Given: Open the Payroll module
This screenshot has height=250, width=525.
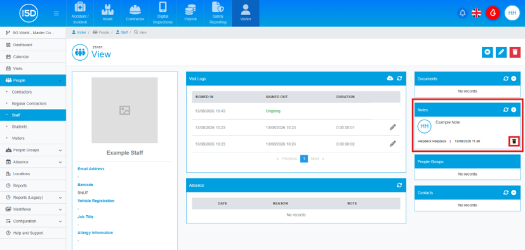Looking at the screenshot, I should pyautogui.click(x=190, y=13).
